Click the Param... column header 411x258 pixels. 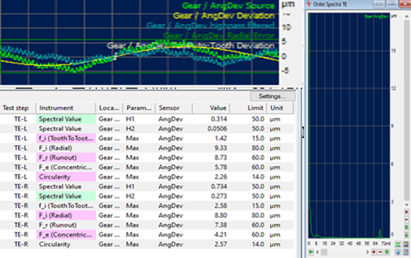pos(139,108)
